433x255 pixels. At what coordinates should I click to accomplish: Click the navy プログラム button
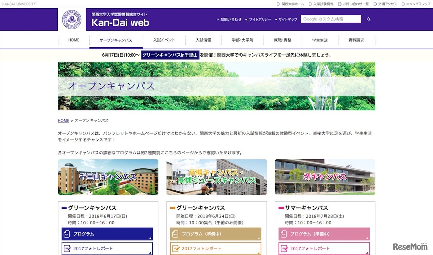coord(107,234)
